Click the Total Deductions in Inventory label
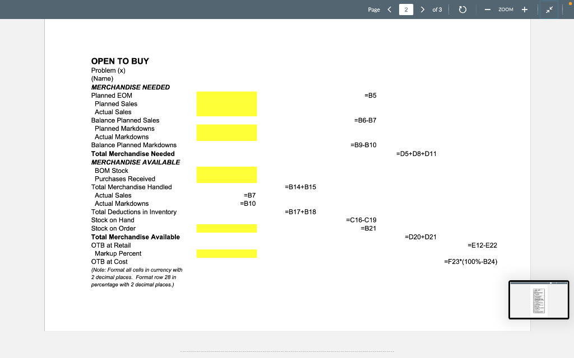The height and width of the screenshot is (358, 574). [134, 212]
